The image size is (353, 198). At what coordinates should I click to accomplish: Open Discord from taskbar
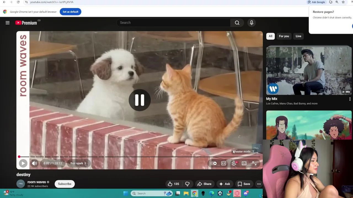point(246,193)
